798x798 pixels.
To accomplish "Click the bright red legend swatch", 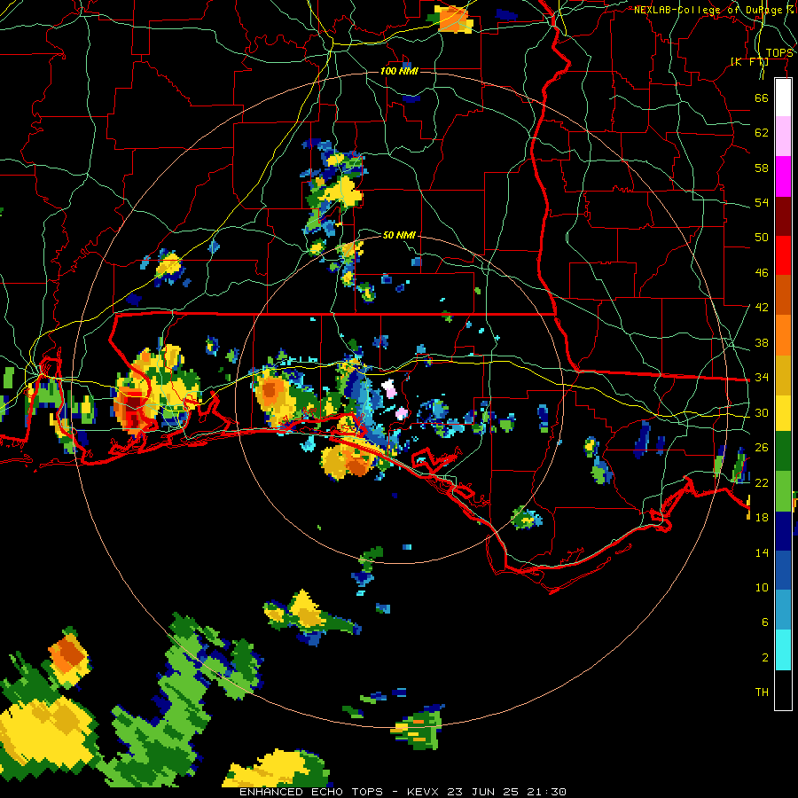I will (783, 255).
